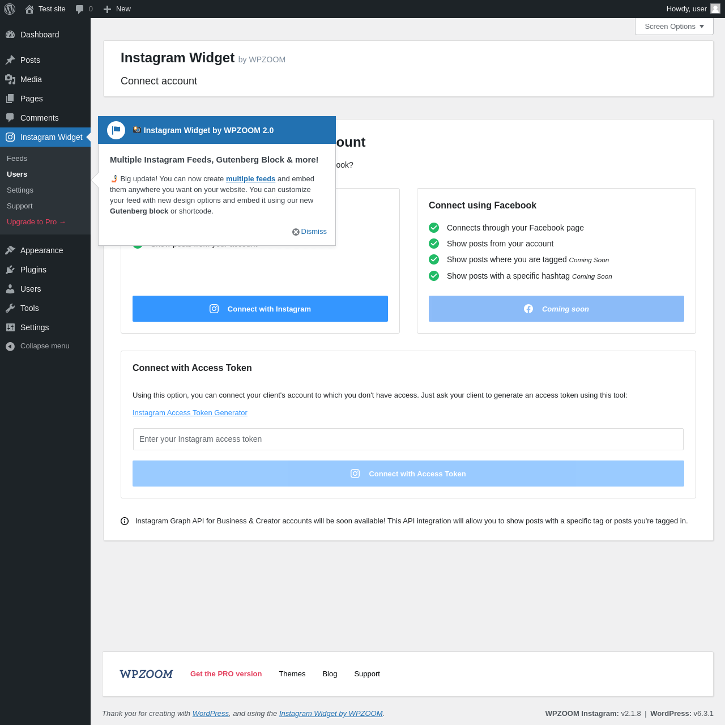Click the WordPress logo icon

coord(10,9)
